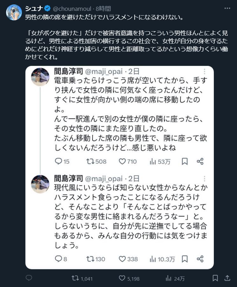The image size is (237, 287).
Task: Share the main tweet via upload icon
Action: [x=227, y=278]
